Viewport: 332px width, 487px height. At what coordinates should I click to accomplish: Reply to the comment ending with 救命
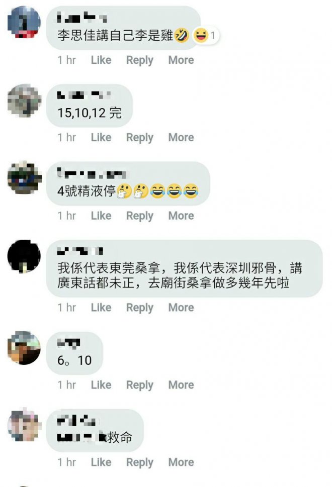tap(139, 462)
